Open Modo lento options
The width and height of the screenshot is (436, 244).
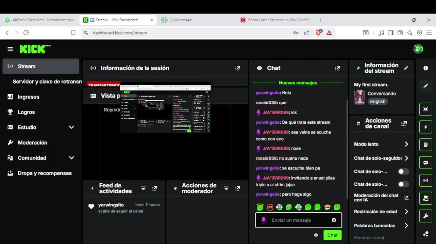(381, 144)
